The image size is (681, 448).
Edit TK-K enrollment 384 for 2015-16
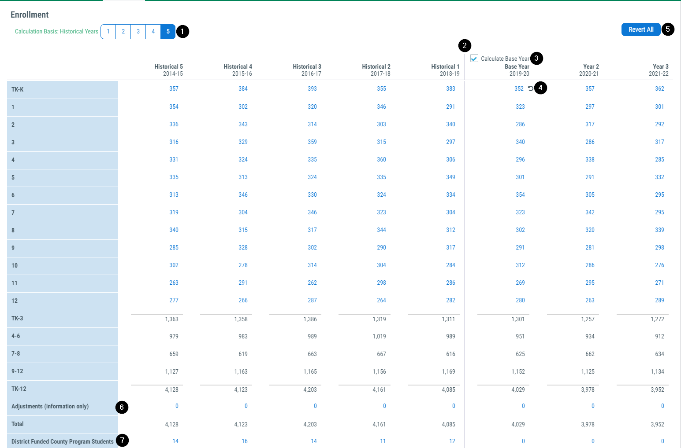(243, 89)
